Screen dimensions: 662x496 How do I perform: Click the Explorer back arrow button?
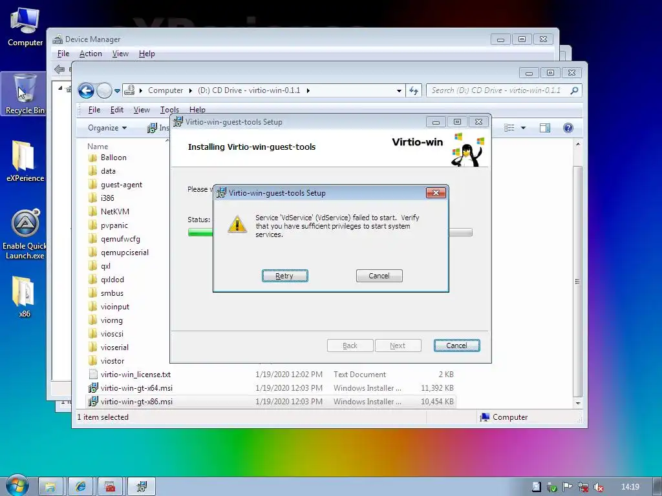86,90
